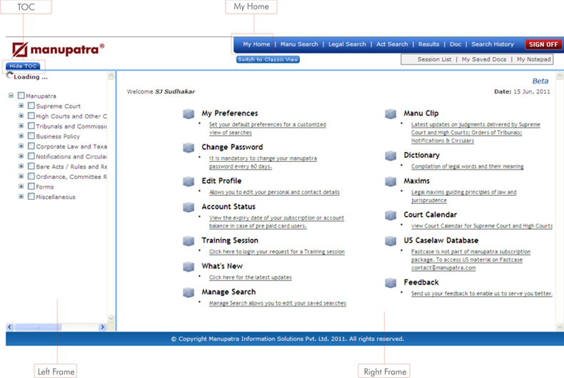Image resolution: width=564 pixels, height=378 pixels.
Task: Check the Bare Acts / Rules checkbox
Action: [31, 166]
